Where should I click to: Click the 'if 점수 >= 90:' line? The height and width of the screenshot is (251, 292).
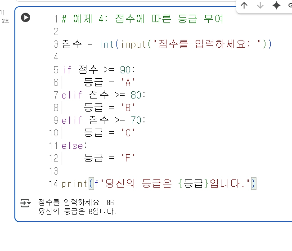click(x=99, y=70)
